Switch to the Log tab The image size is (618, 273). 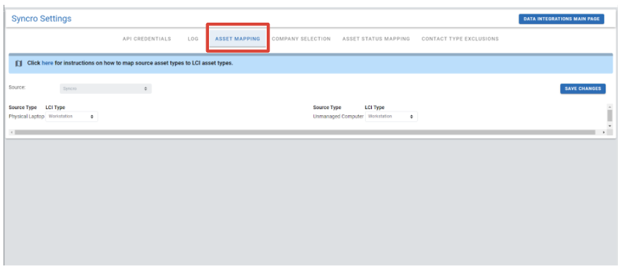(x=193, y=39)
